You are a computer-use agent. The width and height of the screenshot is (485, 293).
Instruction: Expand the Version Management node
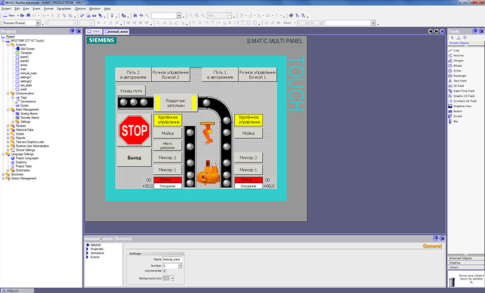tap(4, 178)
